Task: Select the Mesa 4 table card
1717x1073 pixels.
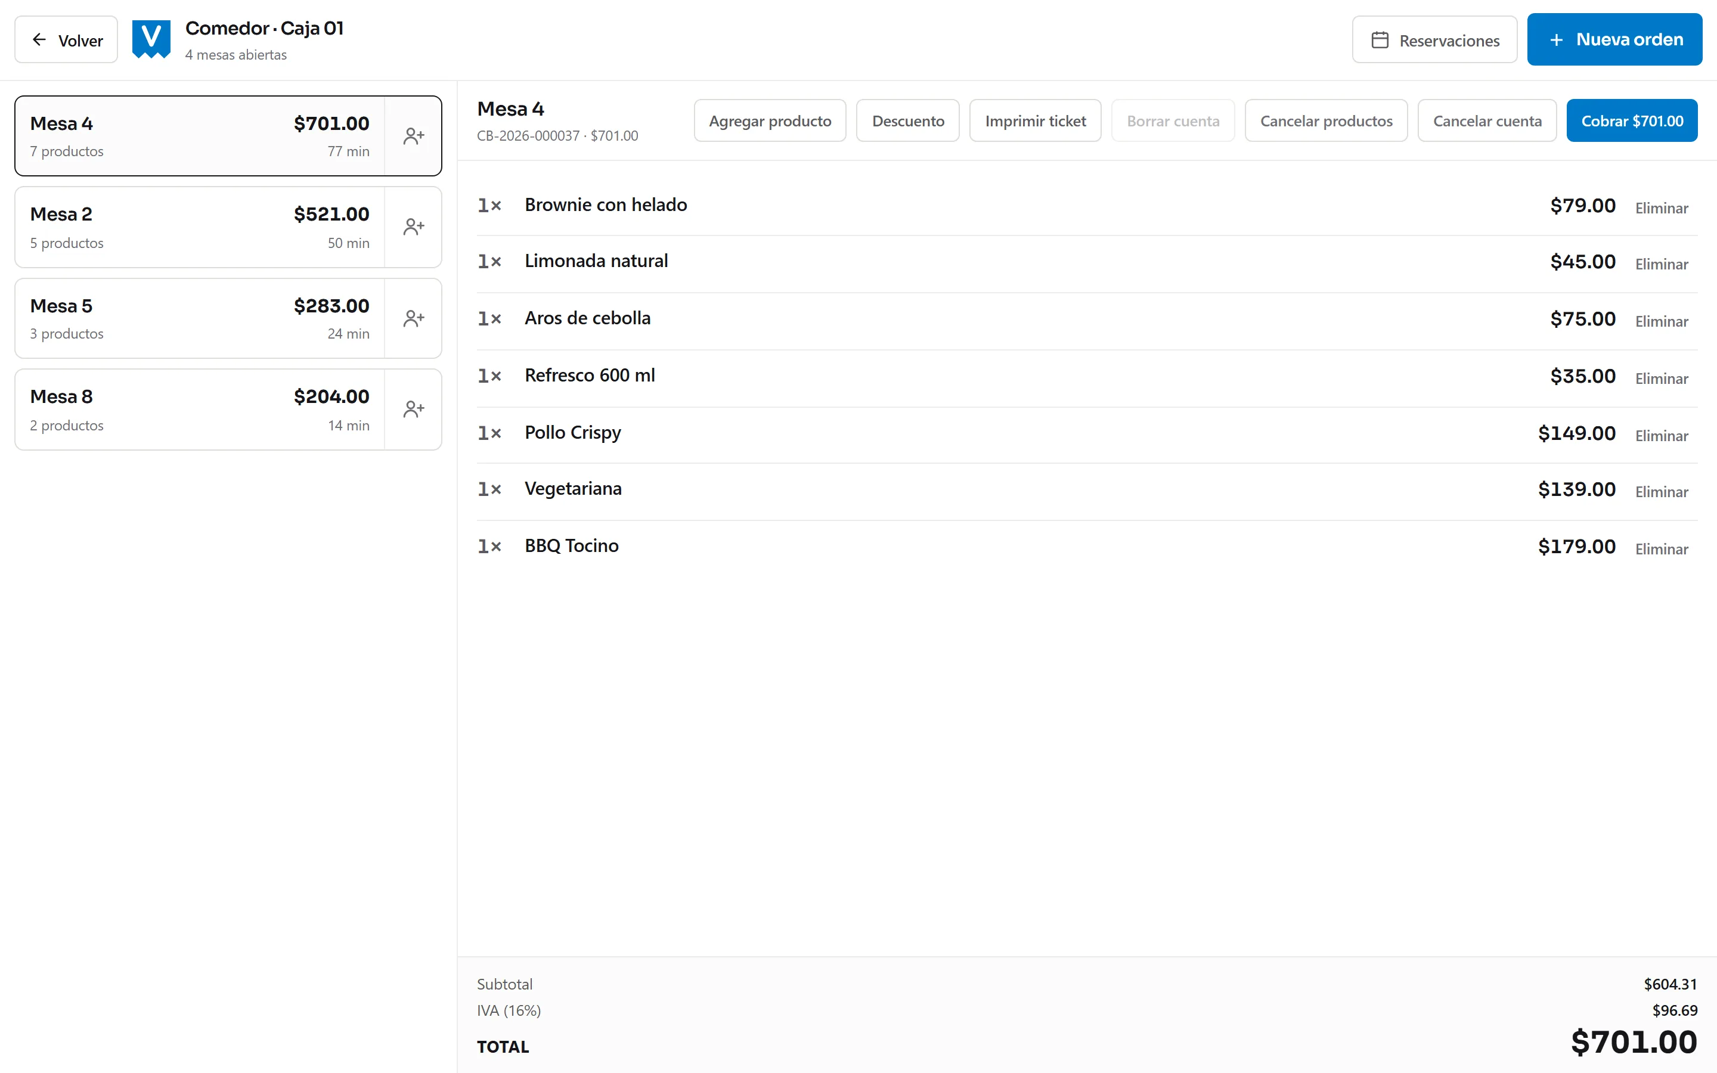Action: pyautogui.click(x=199, y=135)
